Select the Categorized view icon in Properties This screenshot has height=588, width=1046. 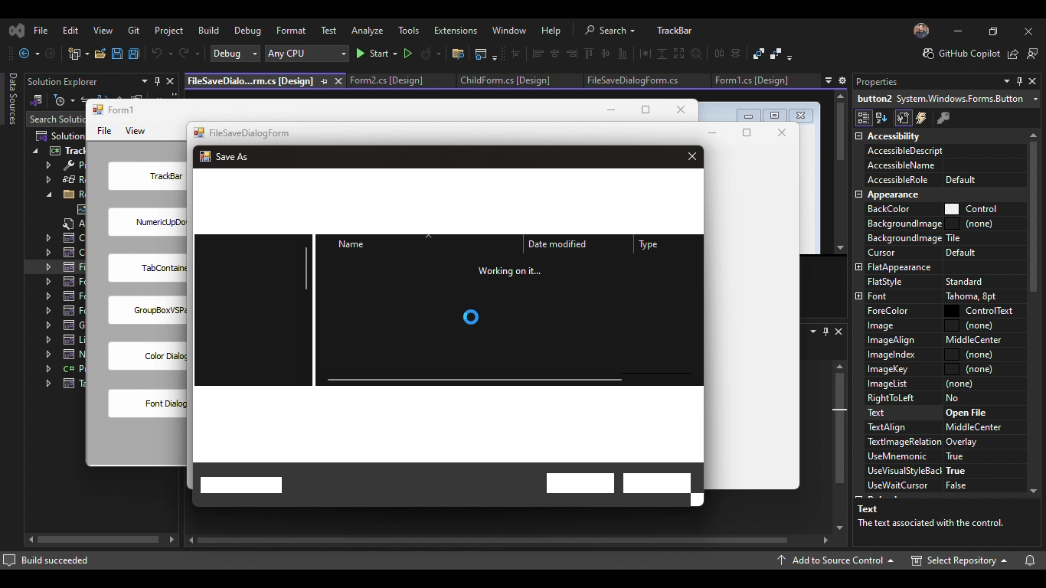[864, 118]
